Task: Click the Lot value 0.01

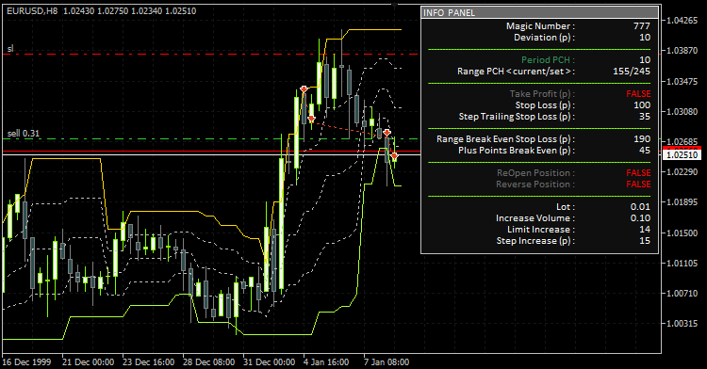Action: click(640, 207)
